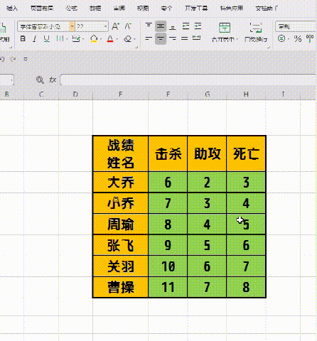Toggle vertical middle alignment
317x341 pixels.
(161, 26)
